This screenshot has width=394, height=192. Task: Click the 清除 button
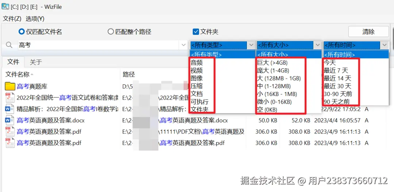point(368,32)
